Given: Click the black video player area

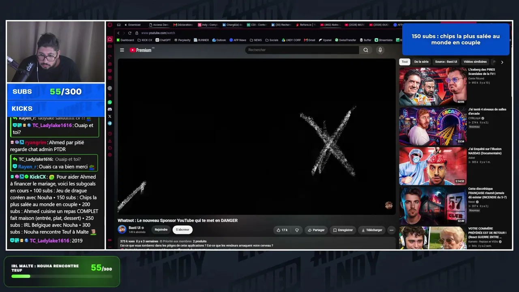Looking at the screenshot, I should (257, 137).
